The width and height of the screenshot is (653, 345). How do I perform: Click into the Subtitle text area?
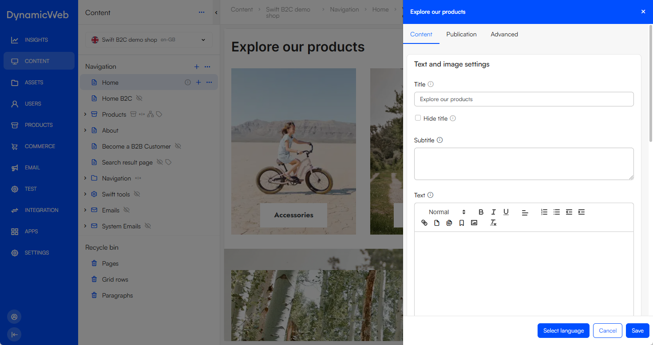tap(523, 164)
